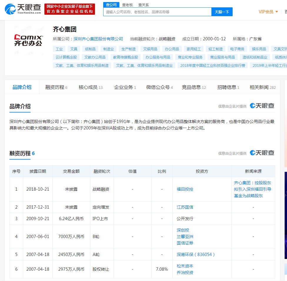Click the 2018-10-21 disclosure date cell
Image resolution: width=287 pixels, height=281 pixels.
coord(38,189)
